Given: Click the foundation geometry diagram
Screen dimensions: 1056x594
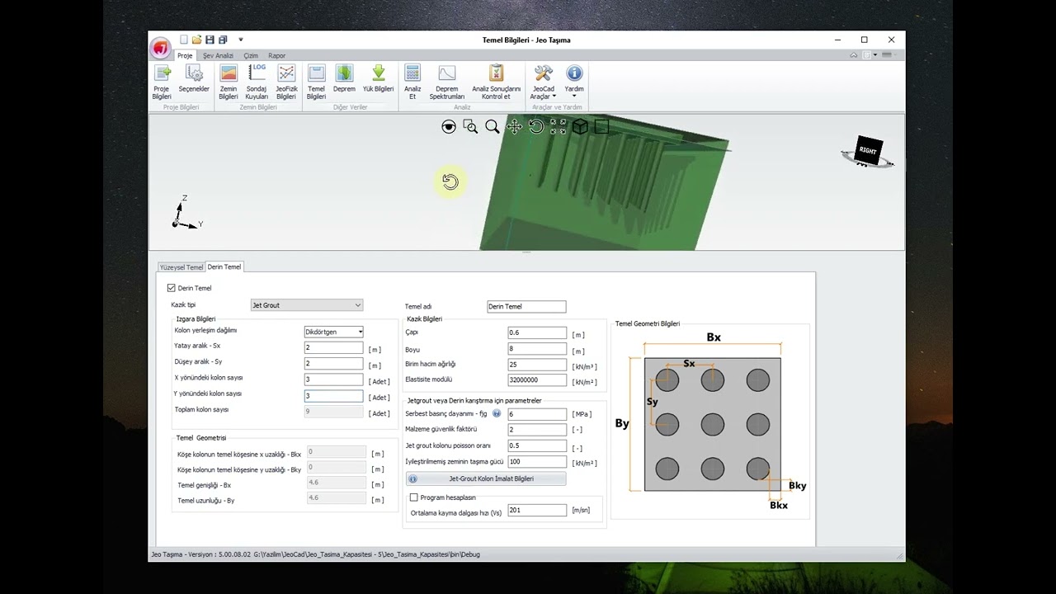Looking at the screenshot, I should pos(712,421).
